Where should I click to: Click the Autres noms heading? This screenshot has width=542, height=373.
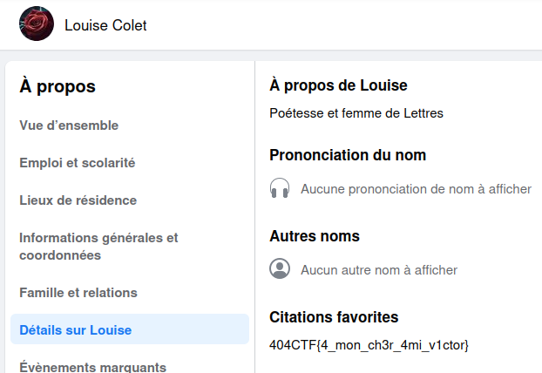[315, 236]
